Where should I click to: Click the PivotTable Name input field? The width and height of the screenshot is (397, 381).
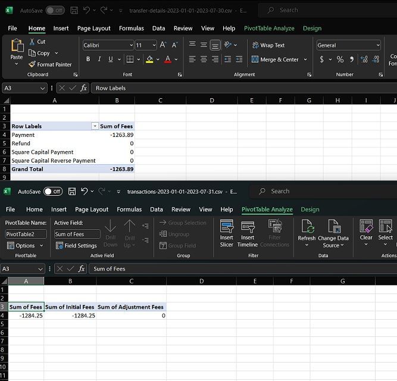click(x=26, y=235)
